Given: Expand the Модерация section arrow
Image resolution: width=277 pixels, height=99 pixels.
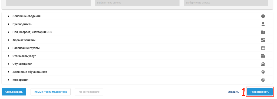Looking at the screenshot, I should tap(8, 80).
